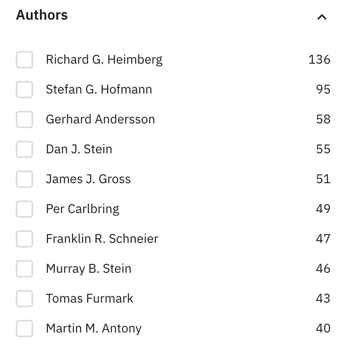
Task: Select the Franklin R. Schneier checkbox
Action: point(24,239)
